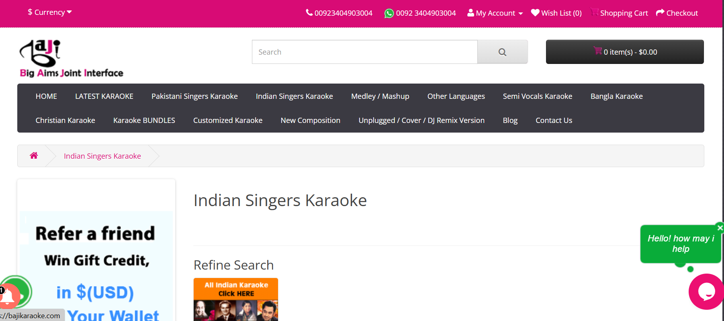Open the Blog menu item

510,121
